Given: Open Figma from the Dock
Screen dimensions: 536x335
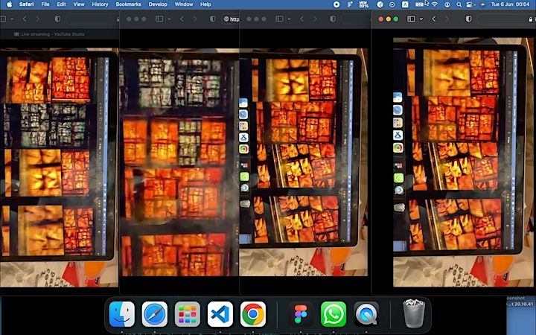Looking at the screenshot, I should tap(301, 314).
